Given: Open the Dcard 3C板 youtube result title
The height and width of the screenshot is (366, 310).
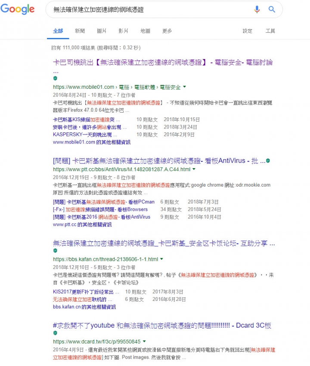Looking at the screenshot, I should (162, 325).
